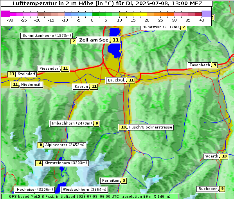Select the Wiesbachhorn (3564m) label
The width and height of the screenshot is (234, 199).
pos(85,190)
